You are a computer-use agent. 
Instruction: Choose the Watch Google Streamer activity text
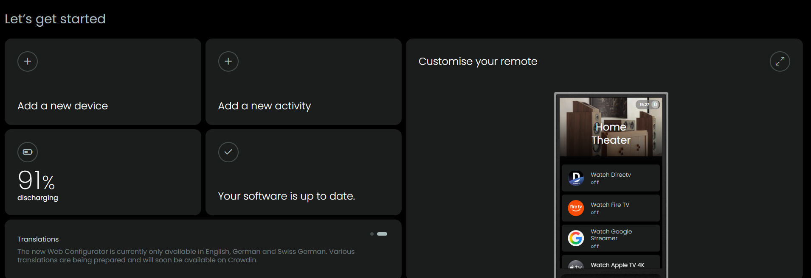tap(611, 235)
